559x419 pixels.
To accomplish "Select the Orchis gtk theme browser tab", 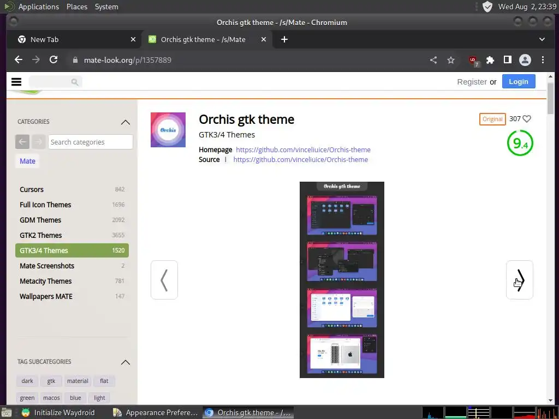I will click(x=207, y=39).
